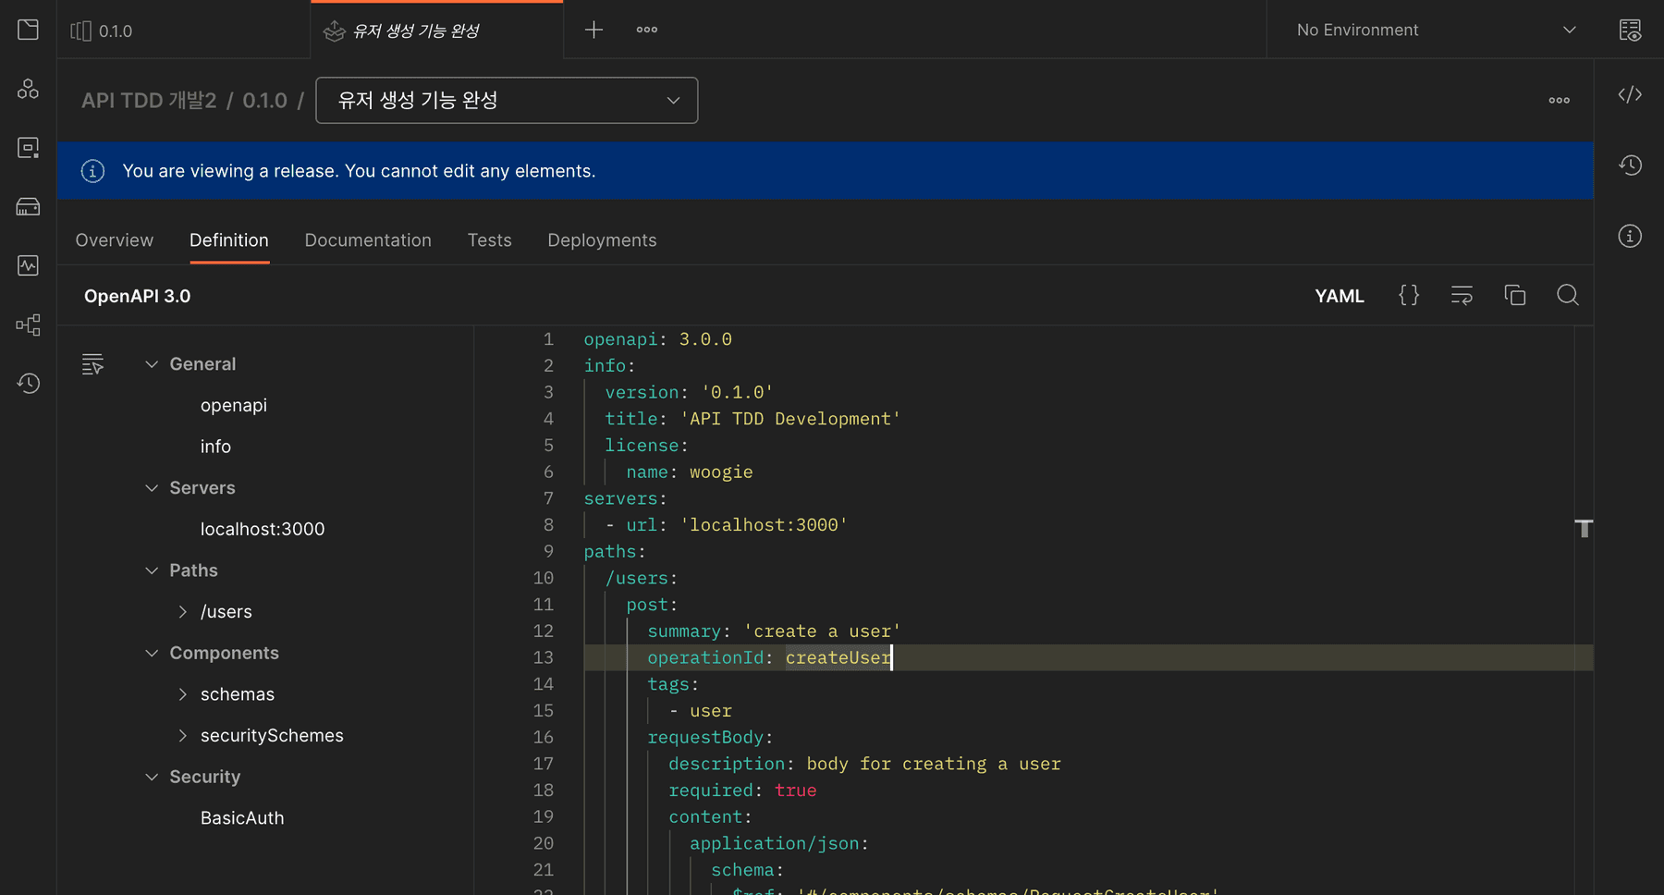Click the search icon in definition toolbar
The width and height of the screenshot is (1664, 895).
[x=1567, y=296]
